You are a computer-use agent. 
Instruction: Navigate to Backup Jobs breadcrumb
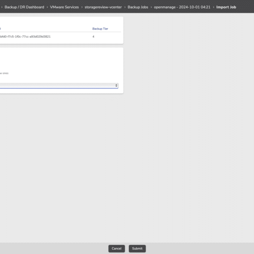[x=138, y=7]
